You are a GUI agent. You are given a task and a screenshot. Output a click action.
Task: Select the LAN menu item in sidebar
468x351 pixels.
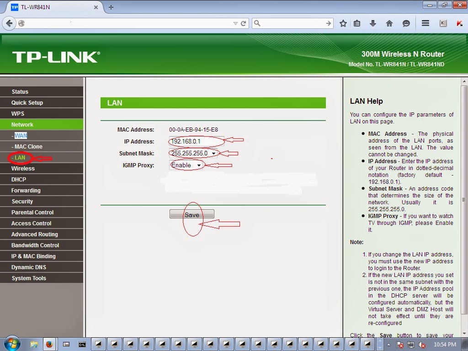coord(20,157)
